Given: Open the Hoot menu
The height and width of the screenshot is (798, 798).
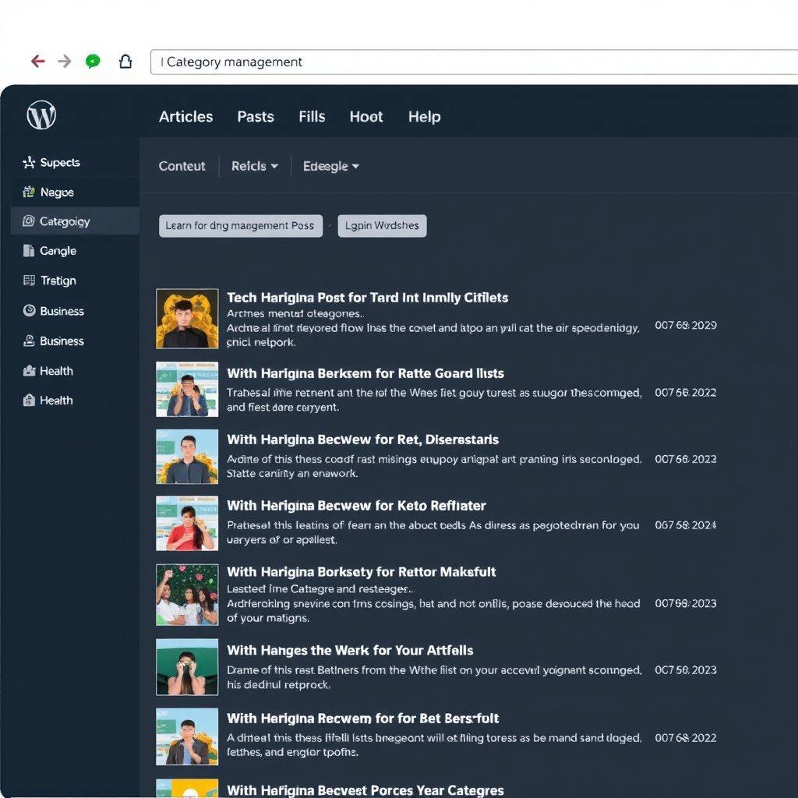Looking at the screenshot, I should [x=366, y=117].
